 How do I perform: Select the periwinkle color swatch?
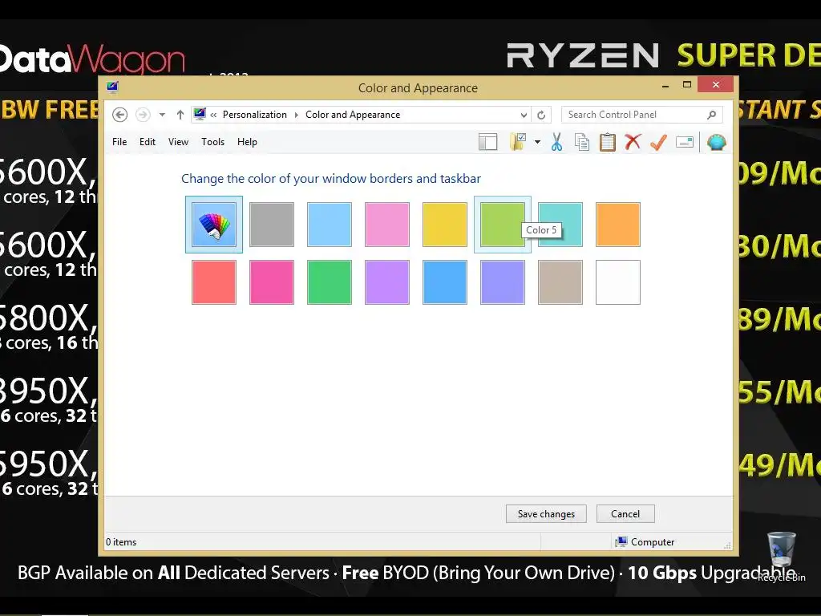tap(502, 282)
